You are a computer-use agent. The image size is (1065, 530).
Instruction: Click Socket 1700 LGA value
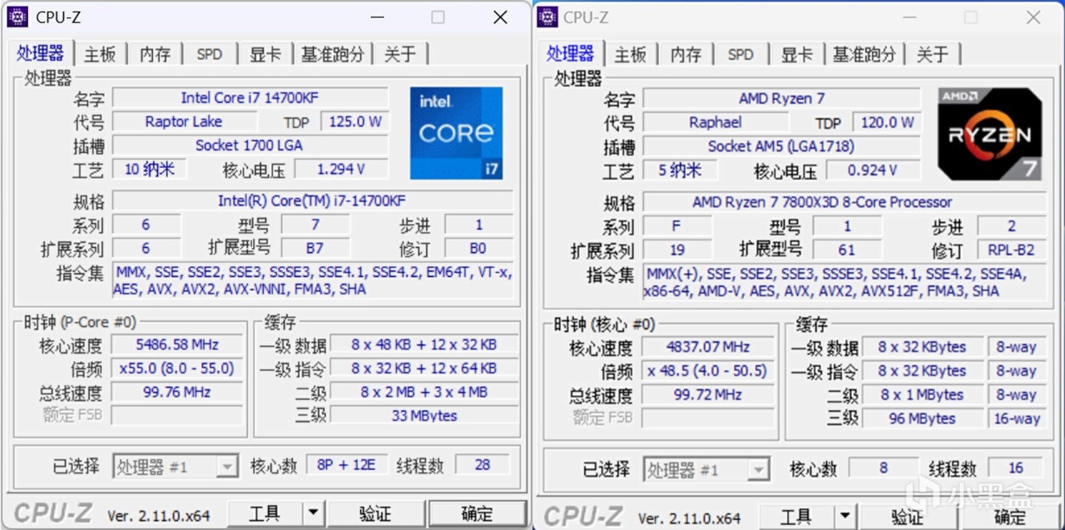[x=250, y=146]
